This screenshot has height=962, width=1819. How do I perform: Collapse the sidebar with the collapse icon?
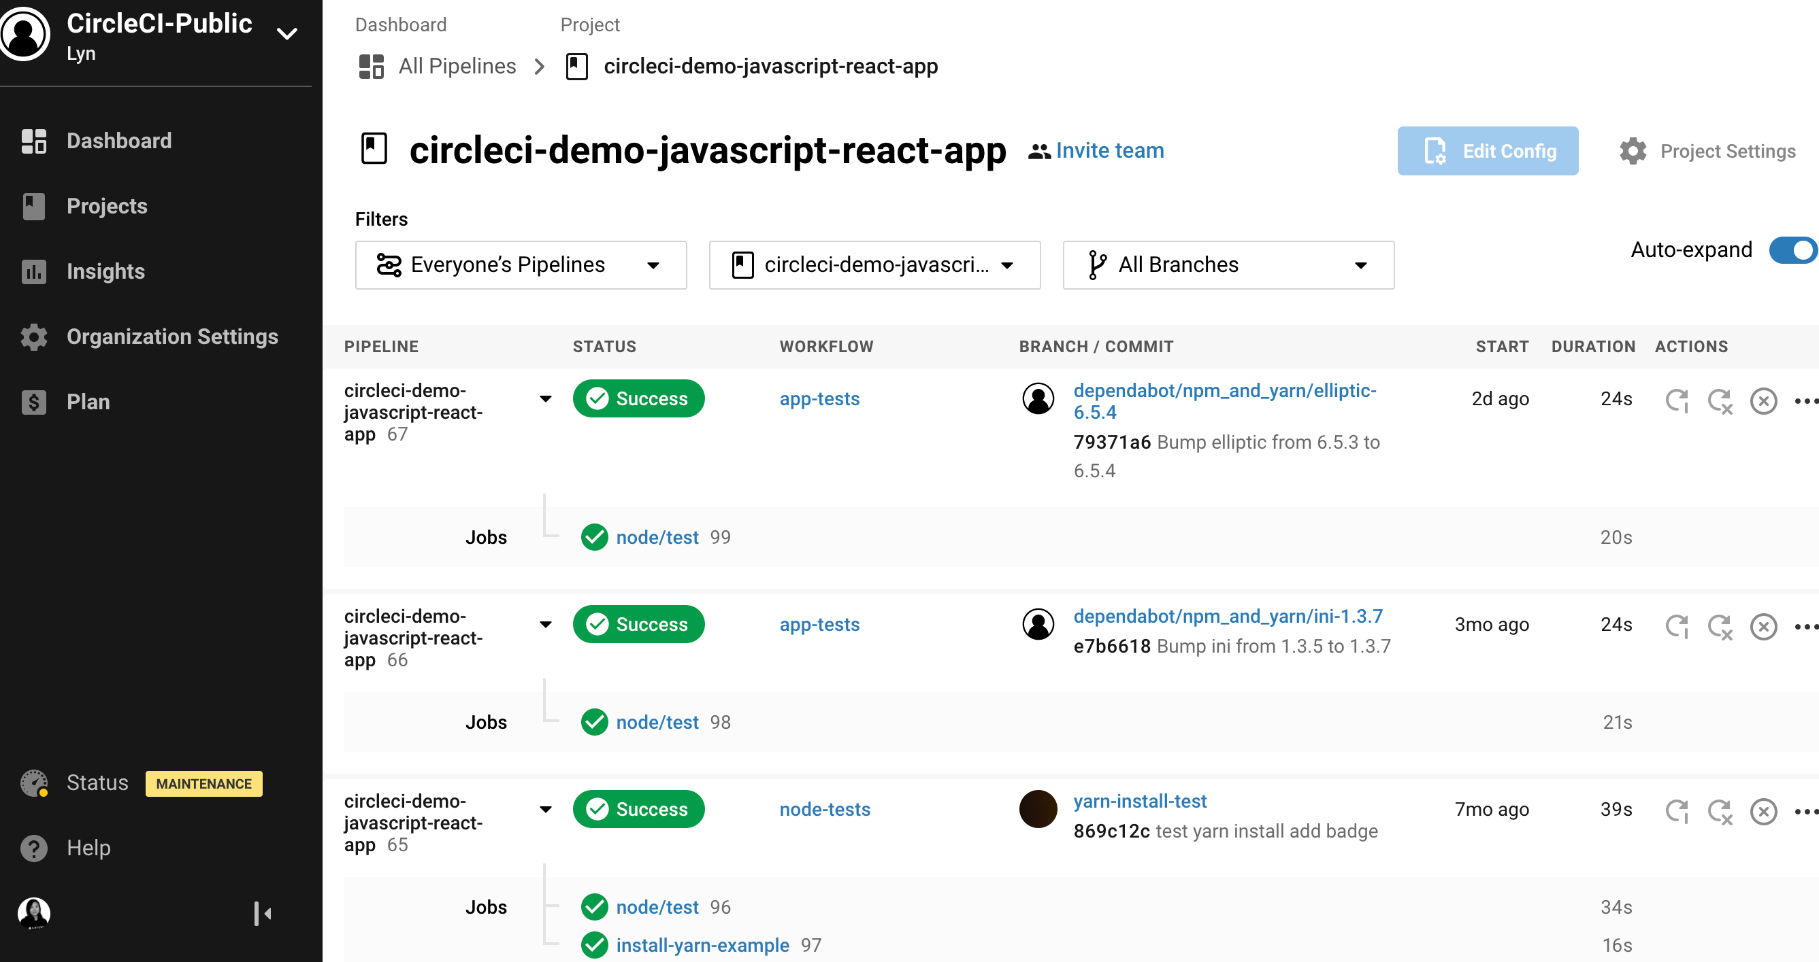[x=263, y=913]
